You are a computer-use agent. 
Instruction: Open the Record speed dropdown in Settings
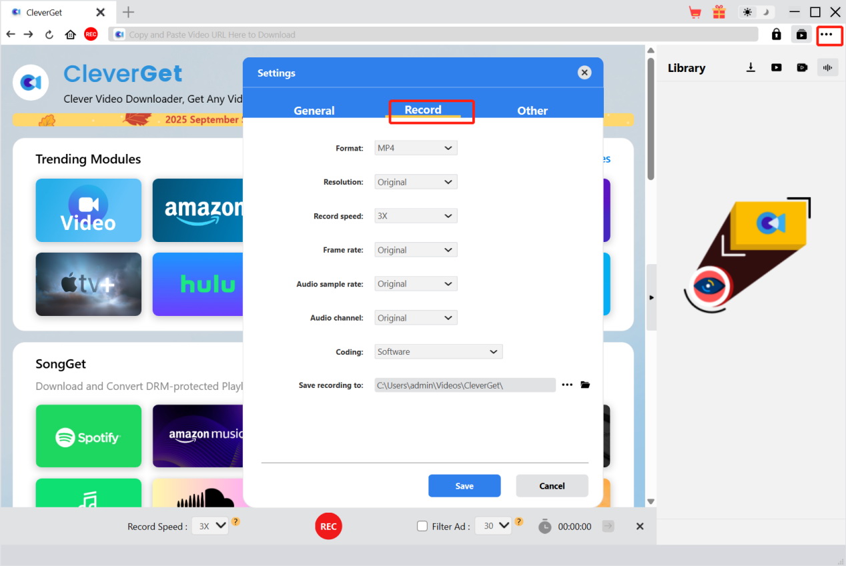[x=416, y=216]
